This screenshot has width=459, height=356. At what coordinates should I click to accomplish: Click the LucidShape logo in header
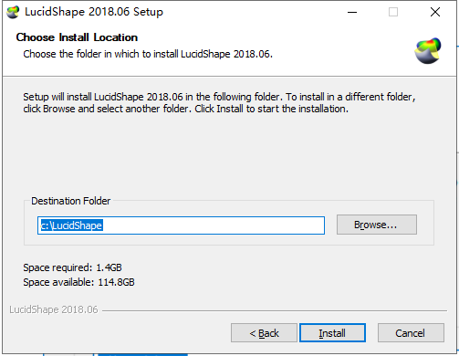click(428, 50)
